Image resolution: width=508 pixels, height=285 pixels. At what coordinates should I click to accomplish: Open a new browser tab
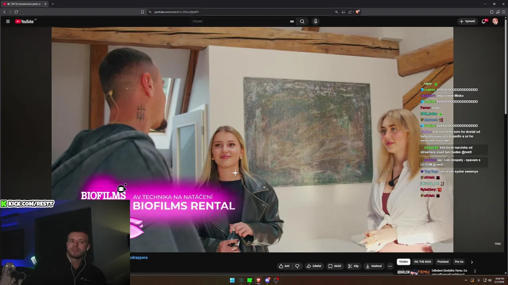click(52, 4)
